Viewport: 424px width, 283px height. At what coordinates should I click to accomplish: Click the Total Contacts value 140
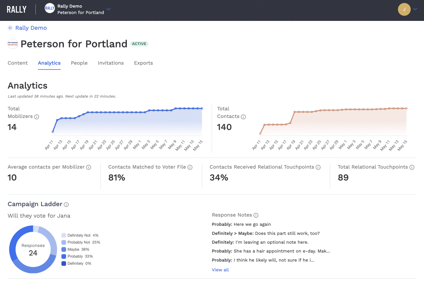point(224,127)
